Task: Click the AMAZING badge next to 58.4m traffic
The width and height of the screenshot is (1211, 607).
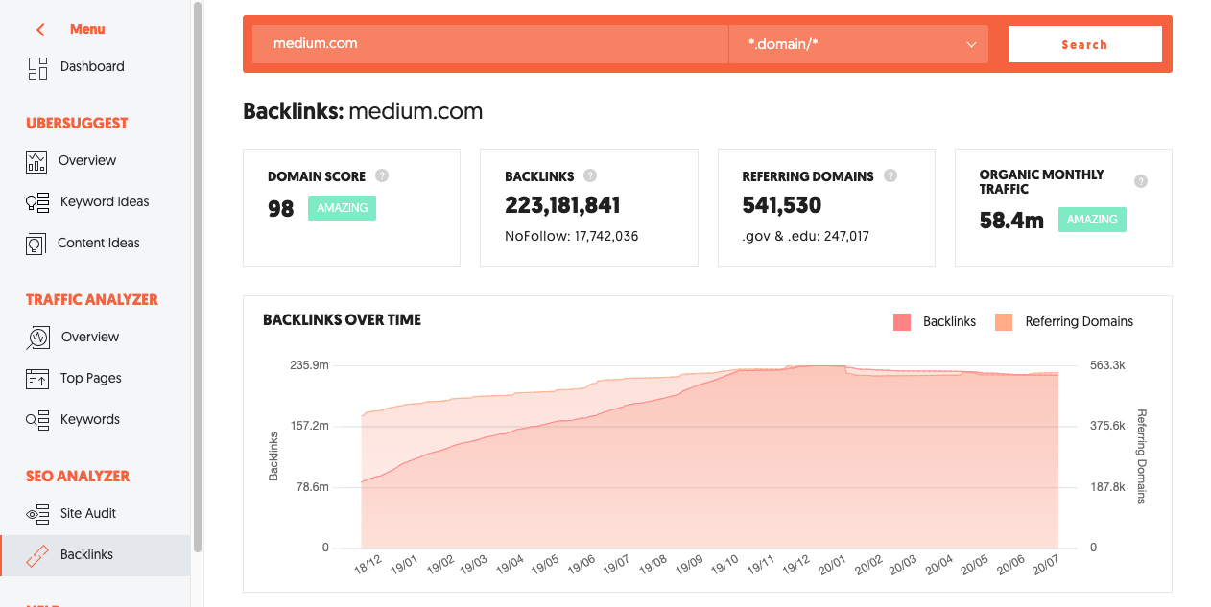Action: (x=1092, y=220)
